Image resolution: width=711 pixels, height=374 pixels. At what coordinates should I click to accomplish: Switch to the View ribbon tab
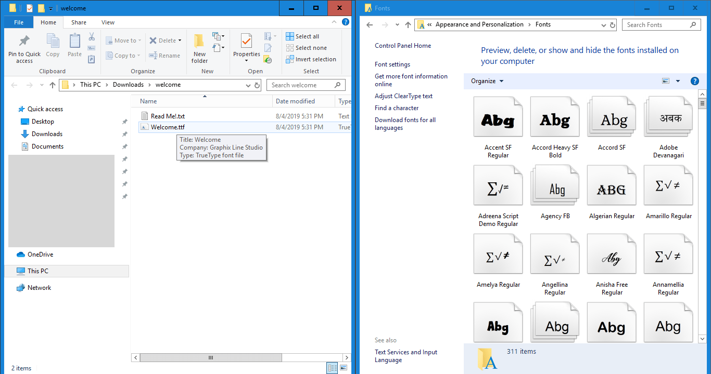tap(108, 22)
